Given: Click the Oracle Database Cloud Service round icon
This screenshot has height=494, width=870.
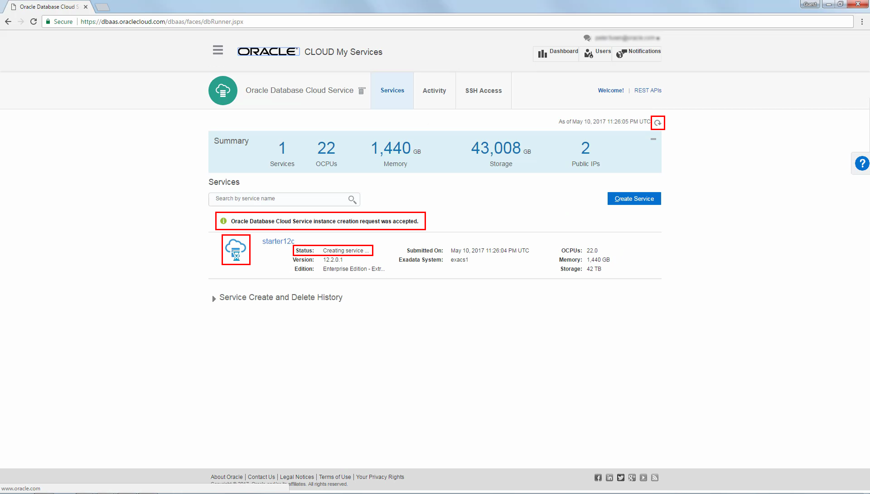Looking at the screenshot, I should coord(223,91).
